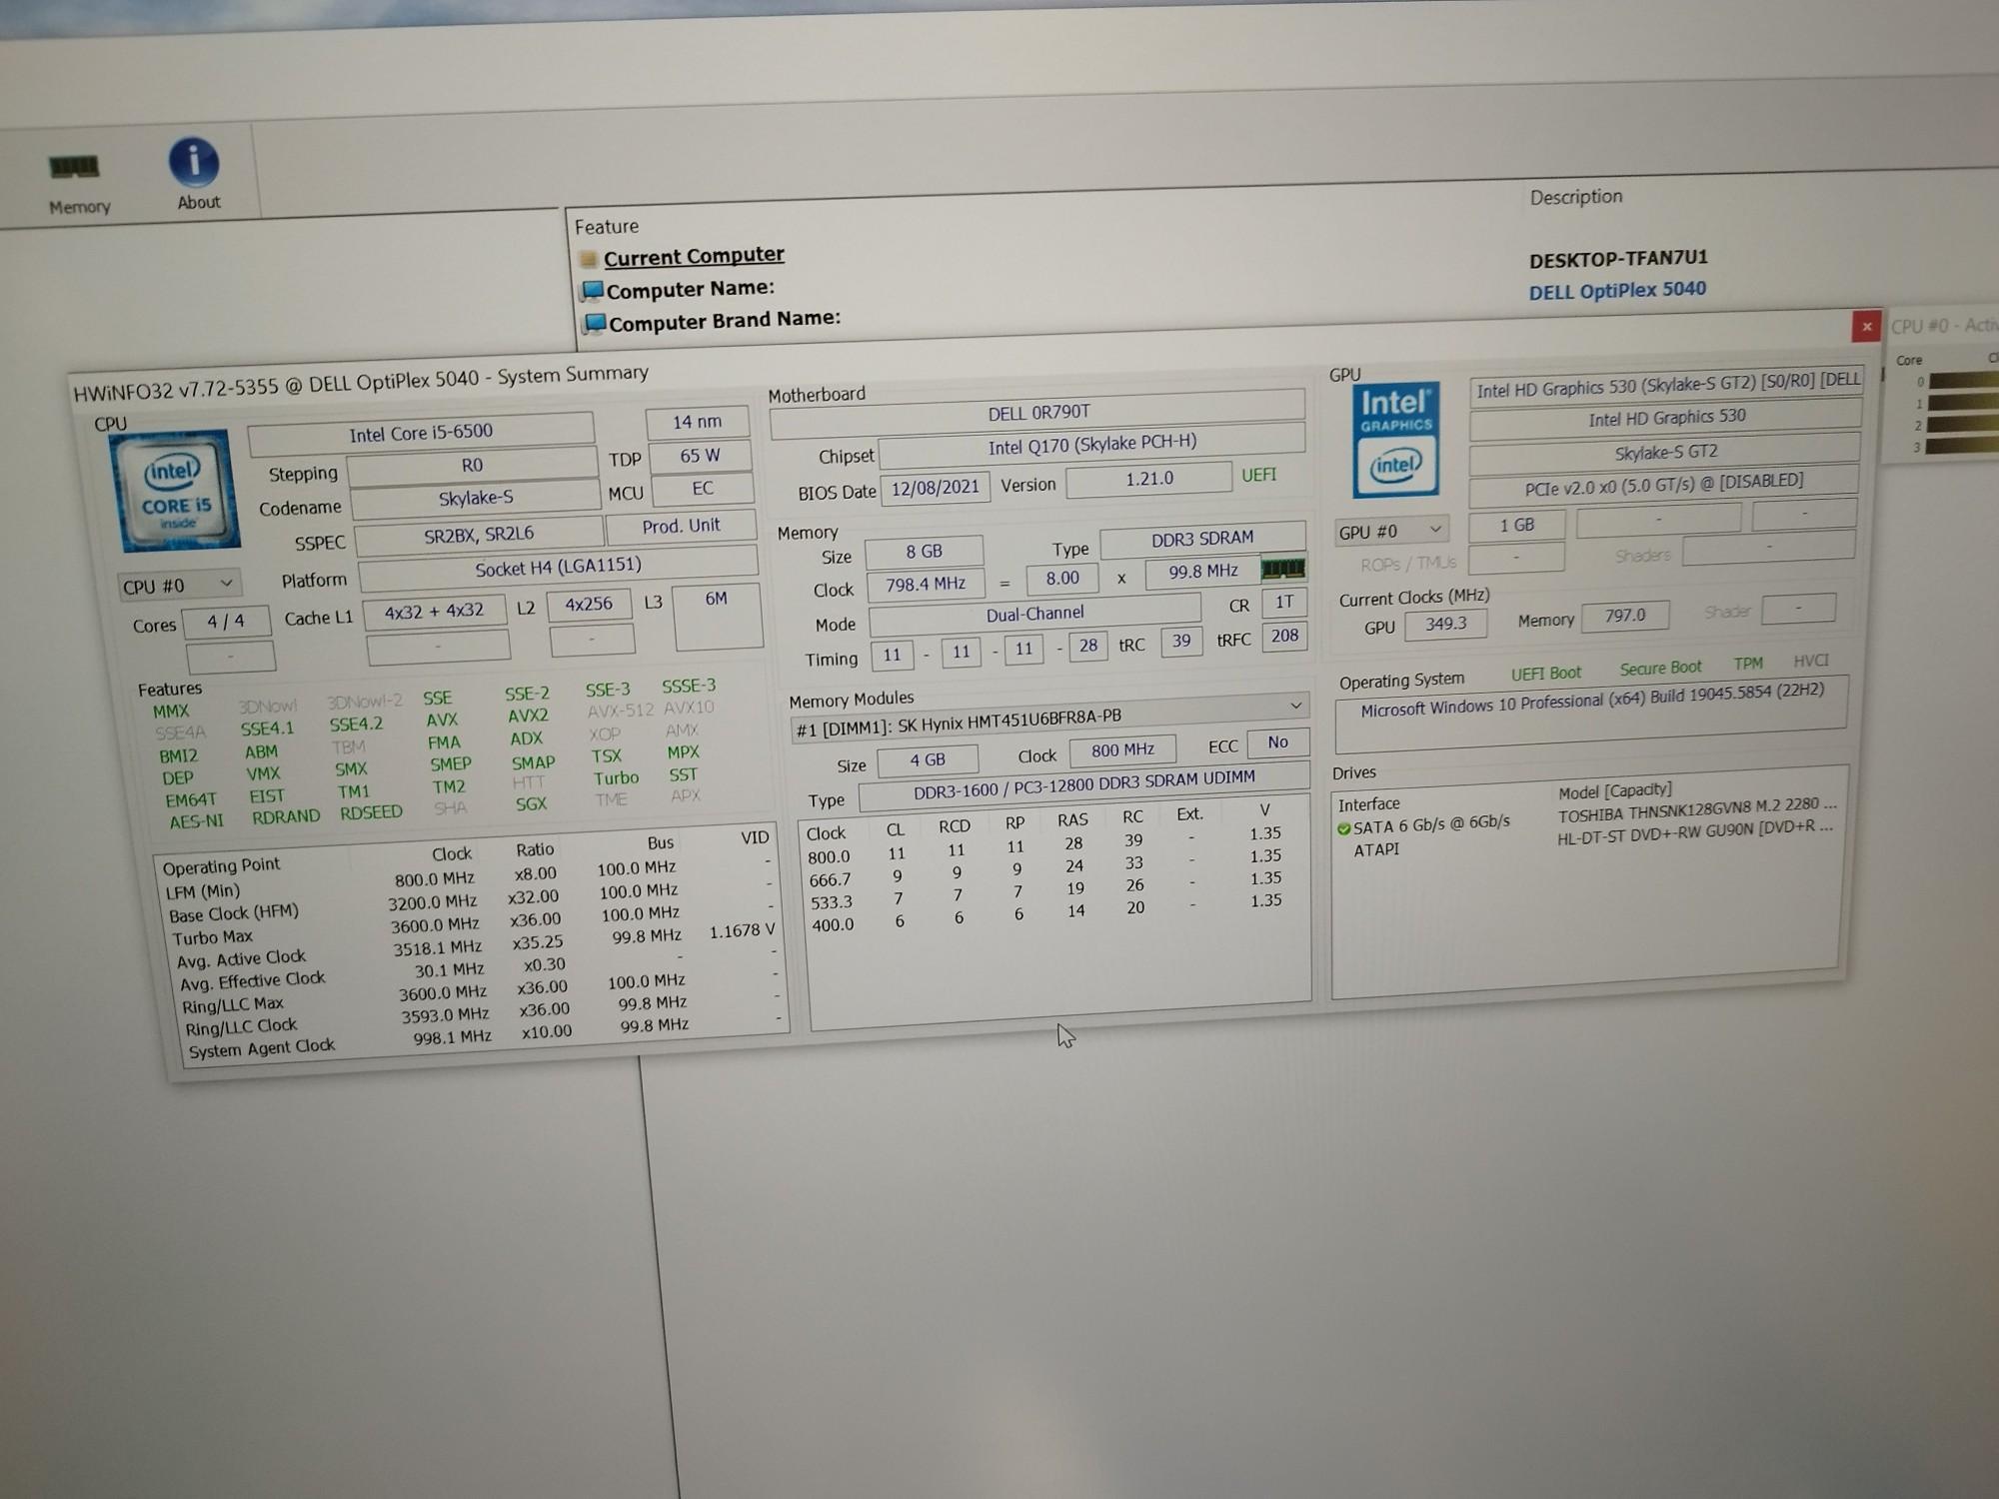Click the Intel HD Graphics 530 field
The width and height of the screenshot is (1999, 1499).
1665,418
